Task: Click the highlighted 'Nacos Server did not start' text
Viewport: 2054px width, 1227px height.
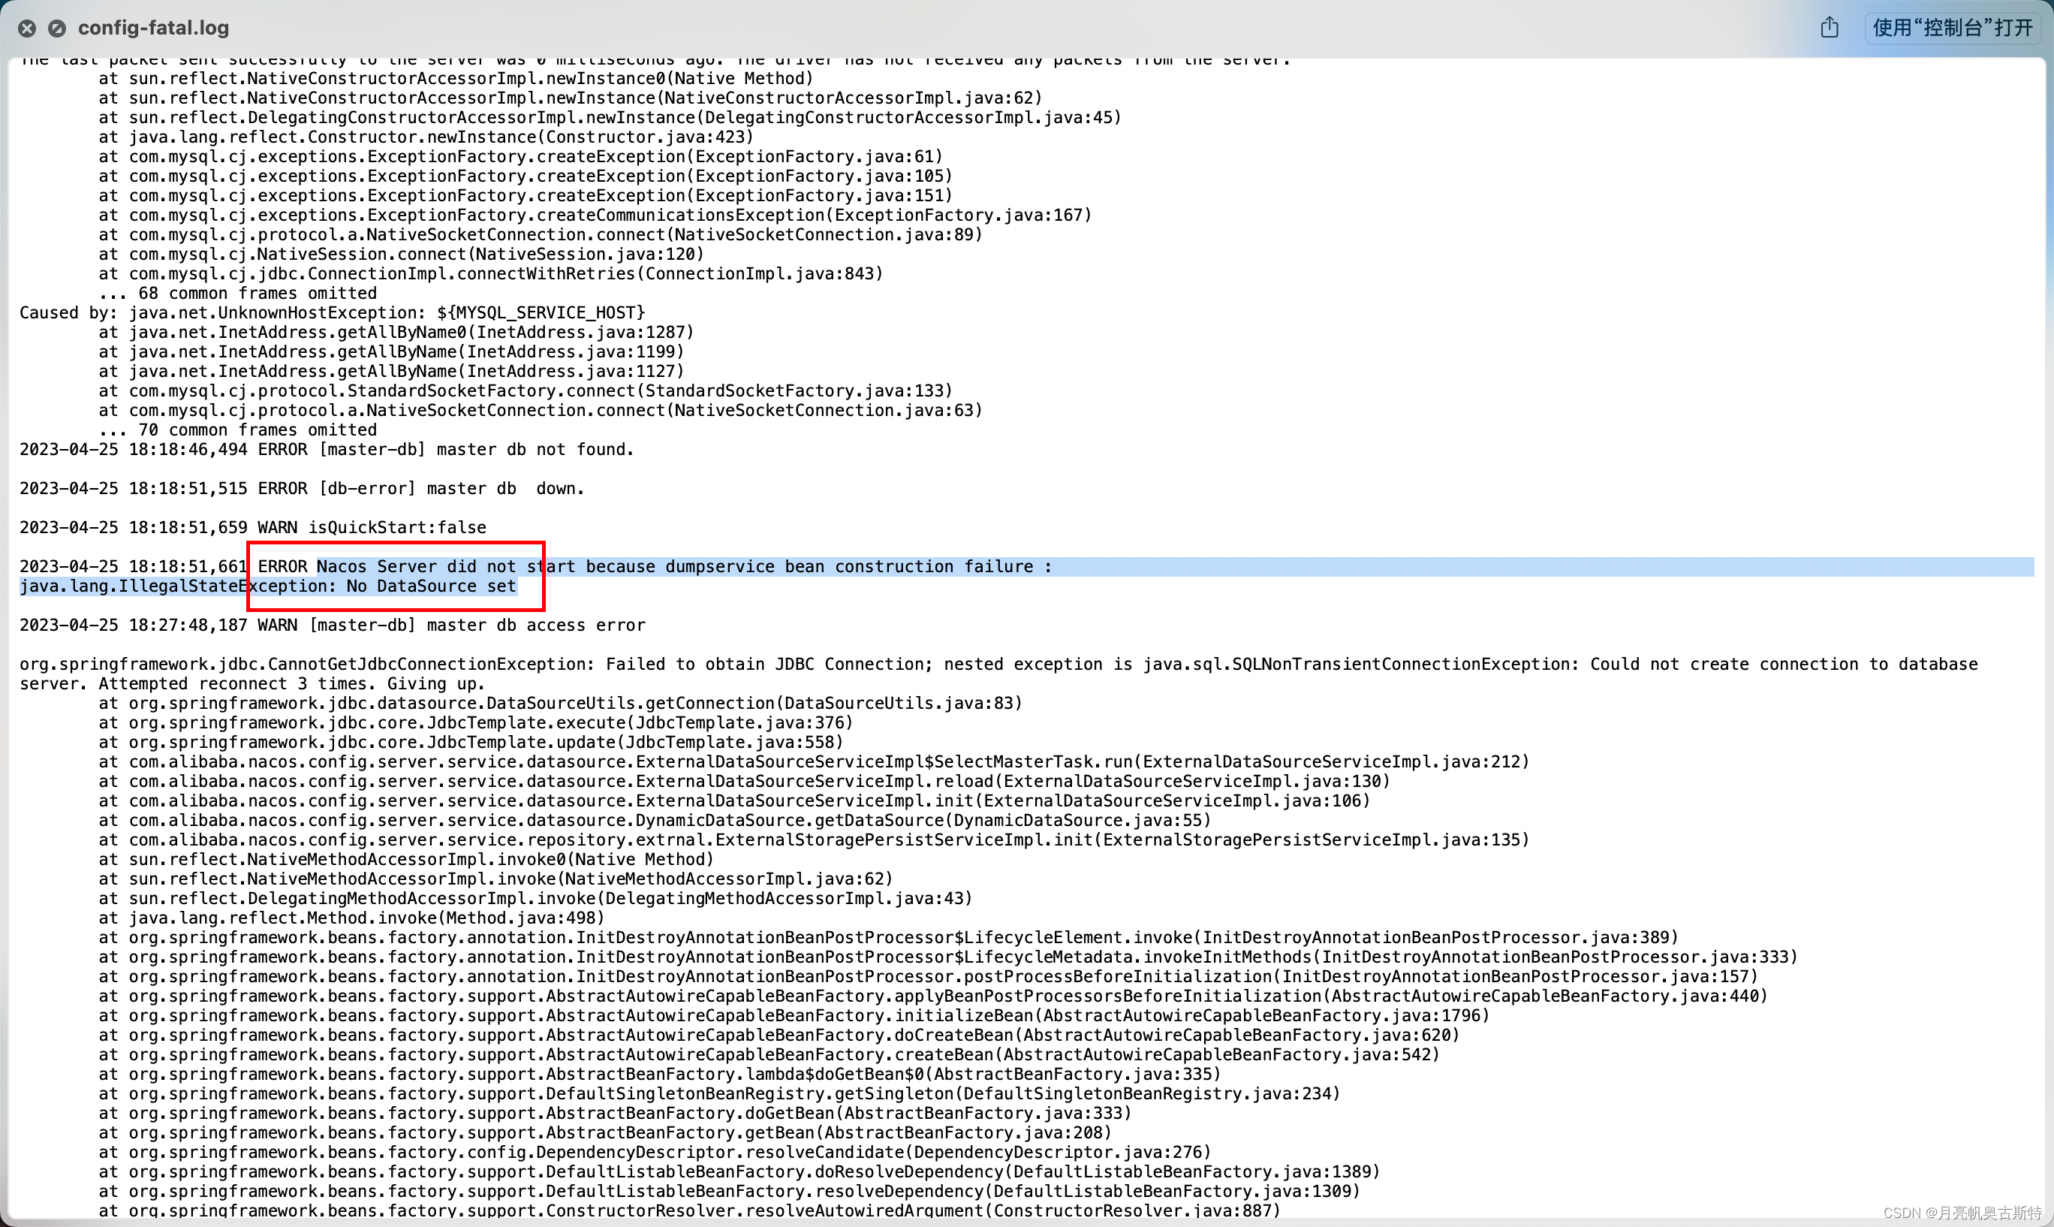Action: click(x=447, y=566)
